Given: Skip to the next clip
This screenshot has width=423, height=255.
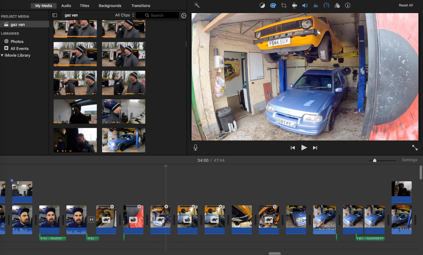Looking at the screenshot, I should coord(315,148).
